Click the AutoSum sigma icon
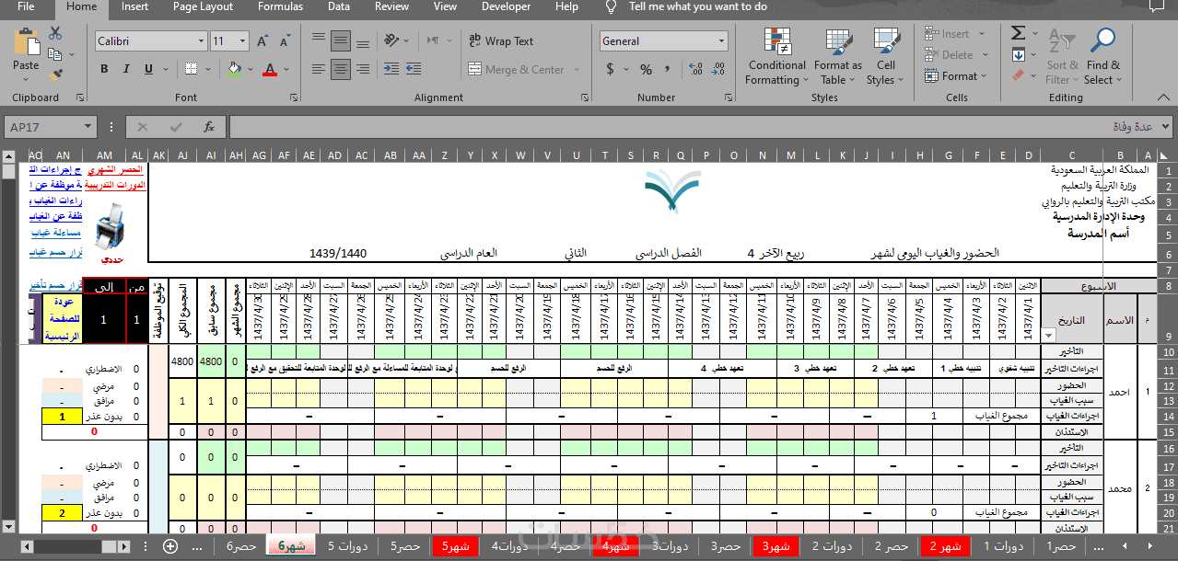 (1018, 33)
